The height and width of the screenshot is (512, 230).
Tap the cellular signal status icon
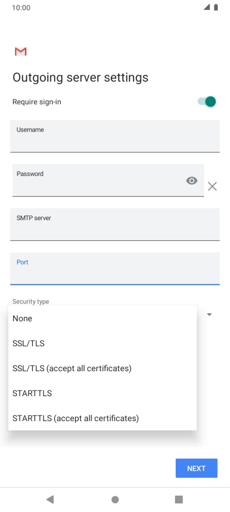tap(207, 7)
